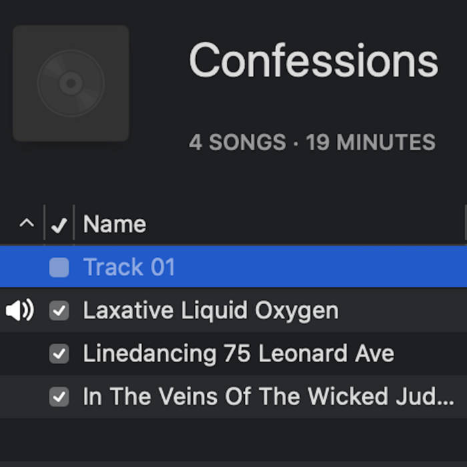Uncheck the Laxative Liquid Oxygen checkbox
Image resolution: width=467 pixels, height=467 pixels.
point(59,310)
